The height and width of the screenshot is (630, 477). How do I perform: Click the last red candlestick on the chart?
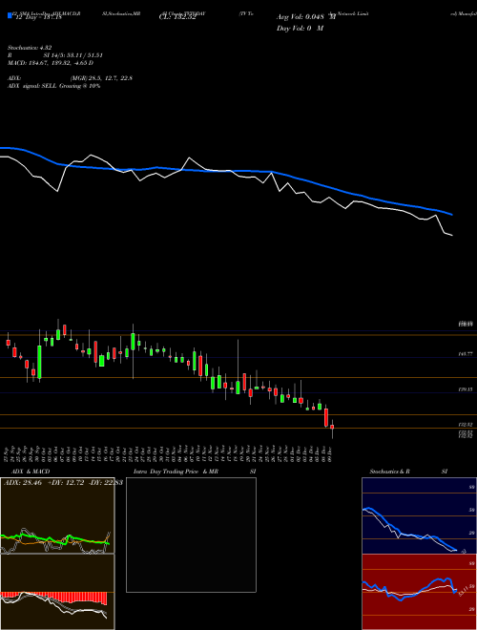pos(332,428)
